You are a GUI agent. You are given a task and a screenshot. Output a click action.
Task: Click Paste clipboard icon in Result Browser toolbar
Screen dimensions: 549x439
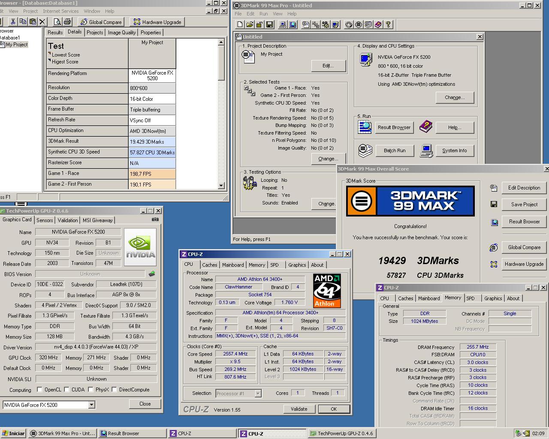(x=33, y=22)
